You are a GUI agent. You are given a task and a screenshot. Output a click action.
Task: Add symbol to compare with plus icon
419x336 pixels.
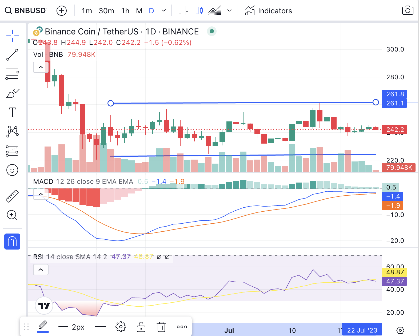click(x=62, y=11)
